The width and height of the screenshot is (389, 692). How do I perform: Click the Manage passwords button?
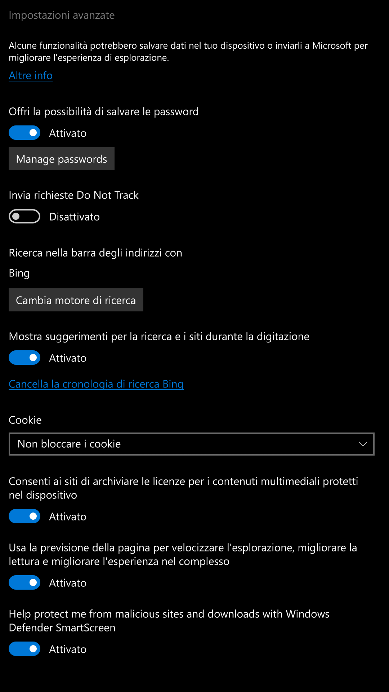pos(62,159)
